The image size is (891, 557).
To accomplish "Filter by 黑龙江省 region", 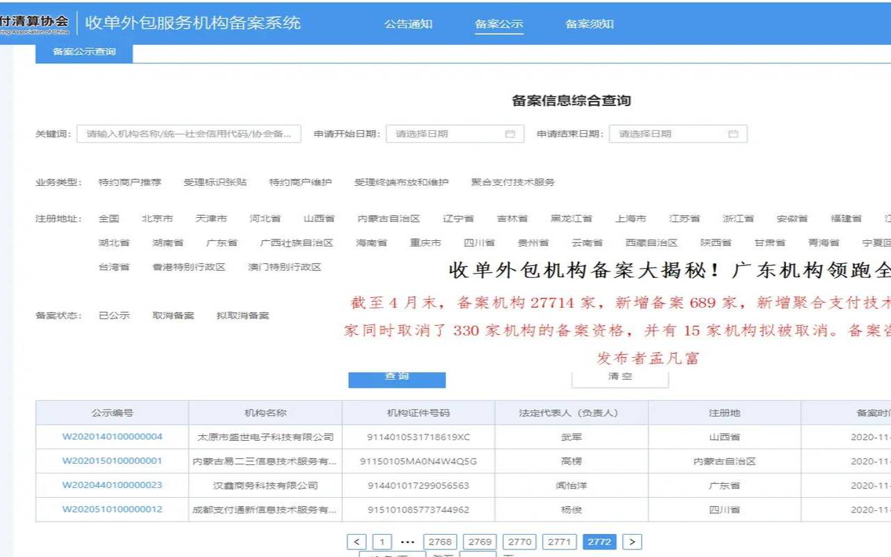I will click(571, 219).
